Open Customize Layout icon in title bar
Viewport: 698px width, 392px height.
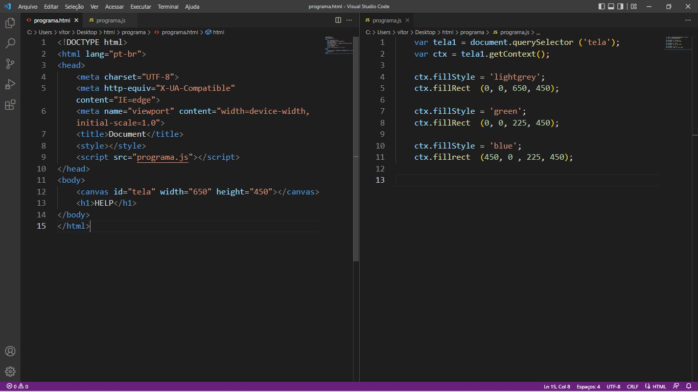[634, 7]
